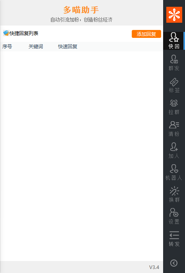Viewport: 185px width, 273px height.
Task: Click the 添加回复 add reply button
Action: pos(146,34)
